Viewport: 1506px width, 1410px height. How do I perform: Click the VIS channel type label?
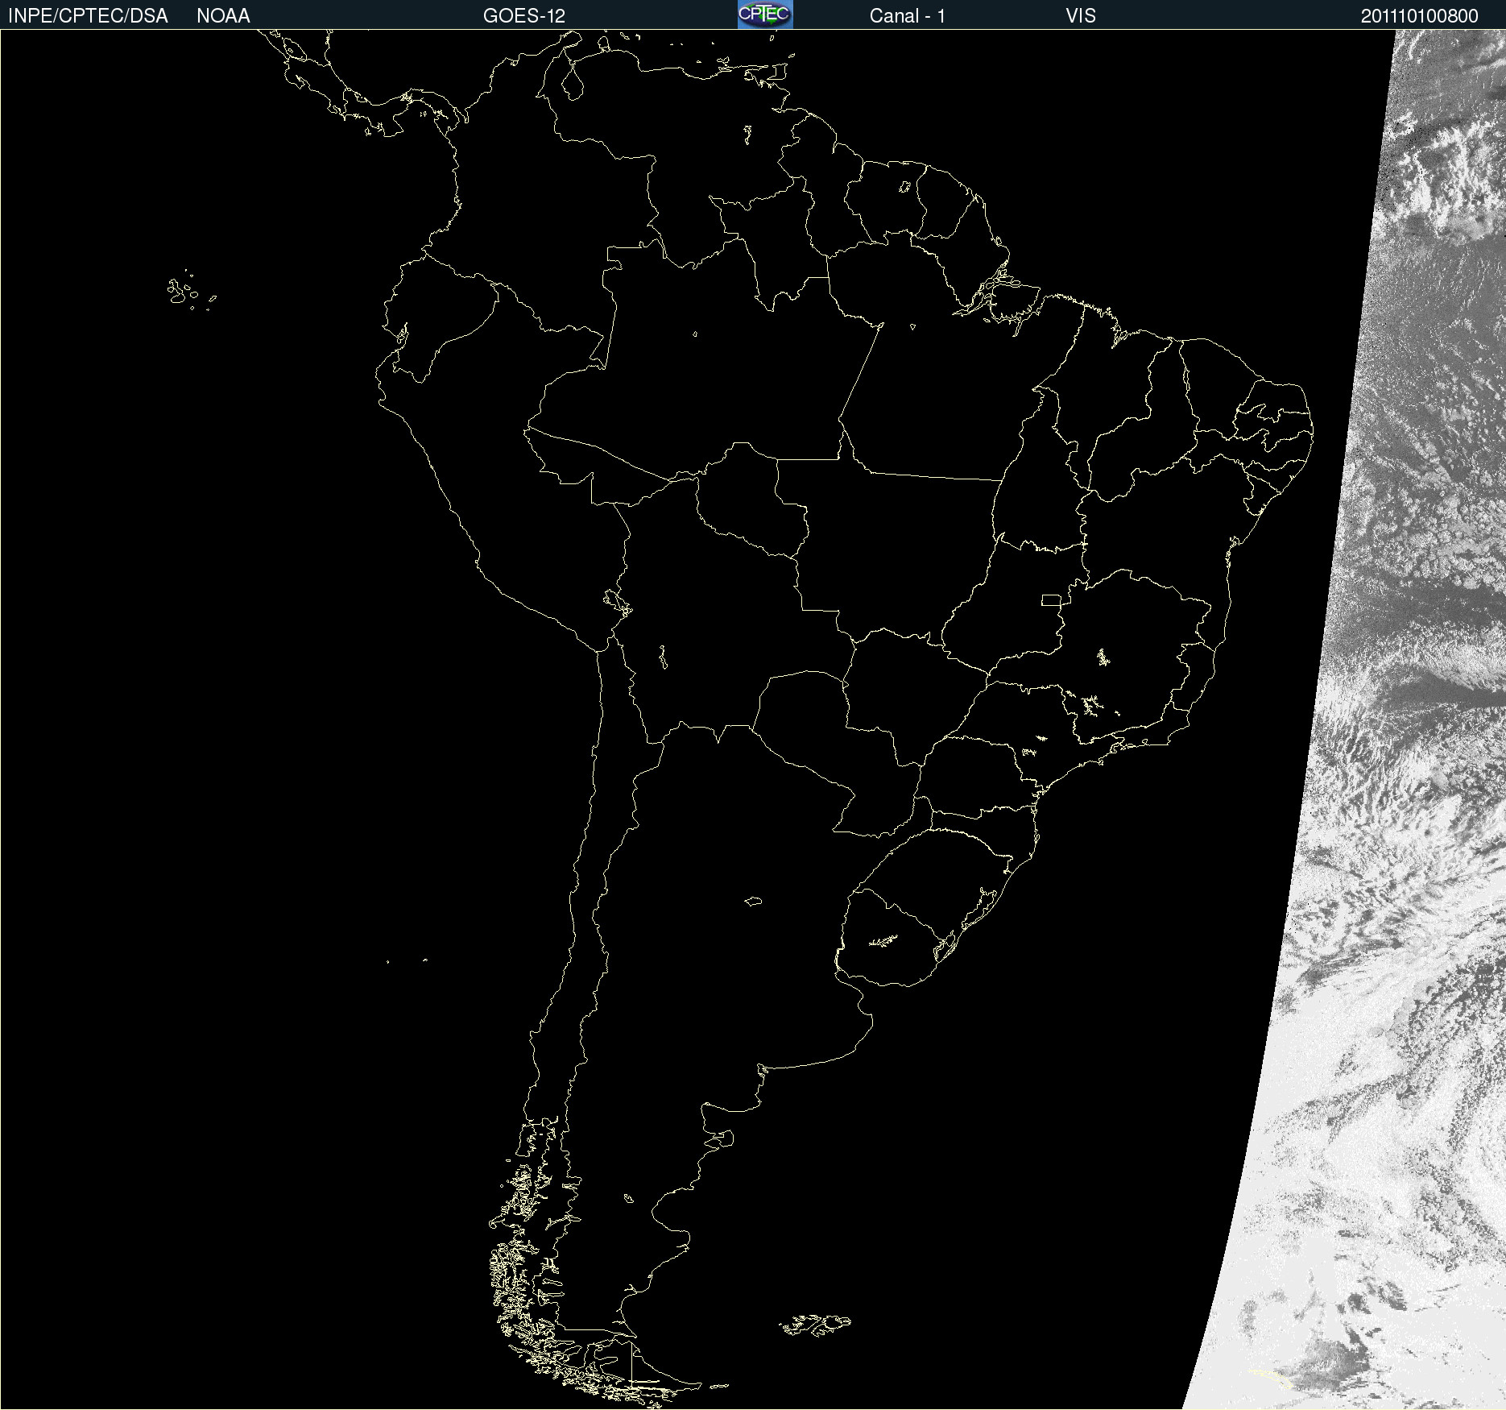coord(1080,16)
